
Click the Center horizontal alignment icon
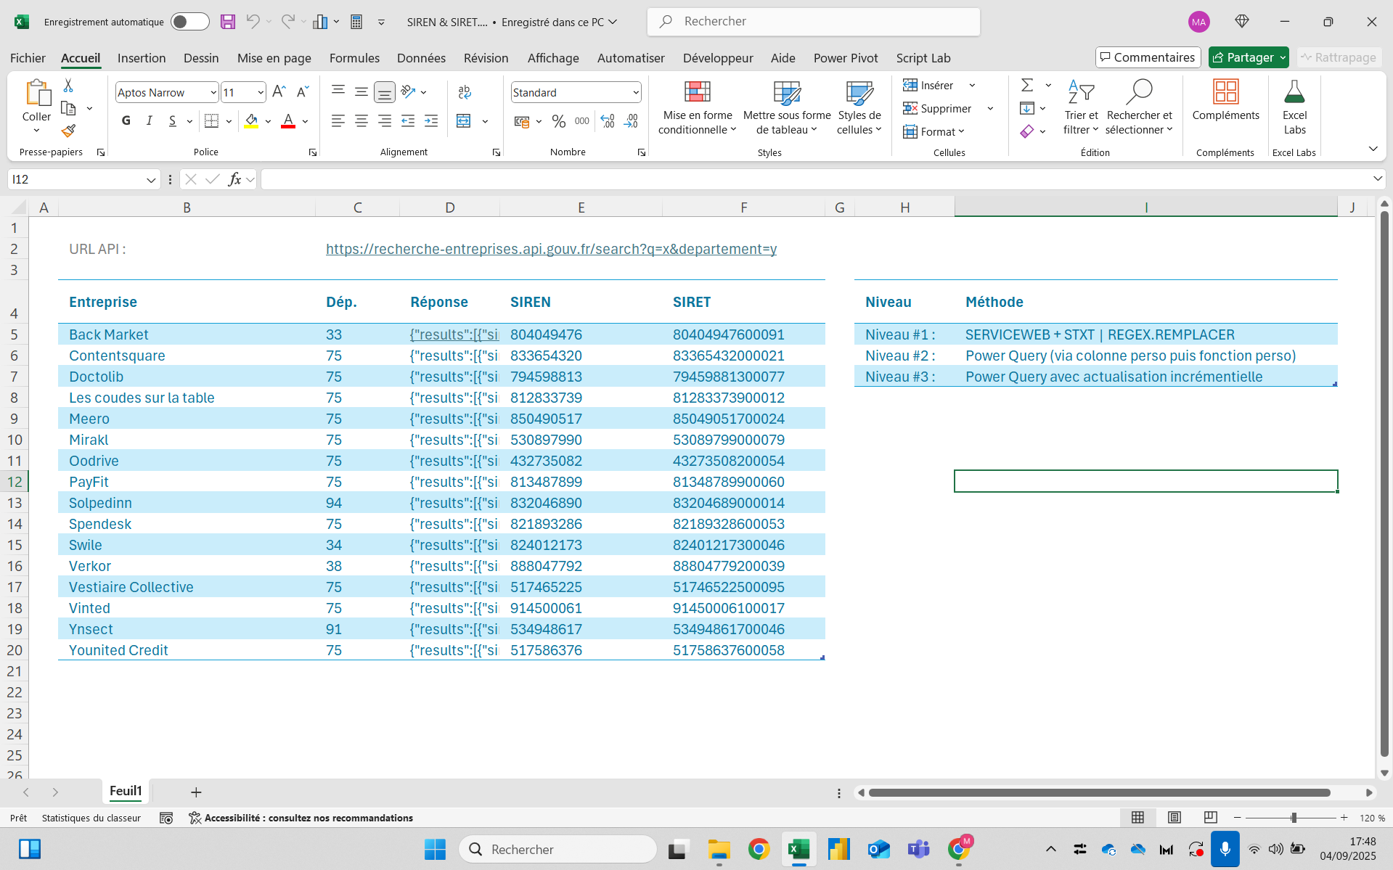pos(361,121)
